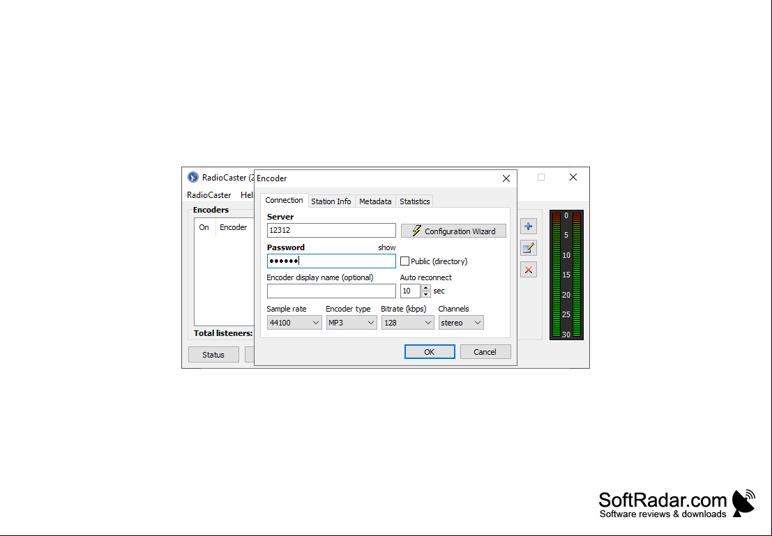Click the Auto reconnect value field

point(410,291)
